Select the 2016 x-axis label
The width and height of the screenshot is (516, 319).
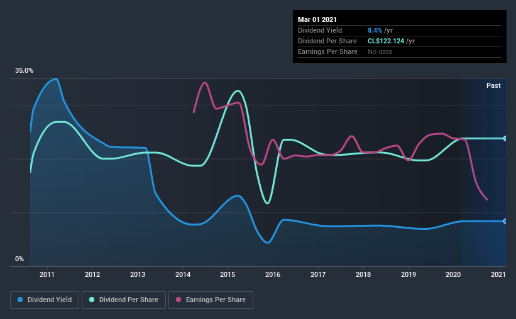pyautogui.click(x=273, y=274)
